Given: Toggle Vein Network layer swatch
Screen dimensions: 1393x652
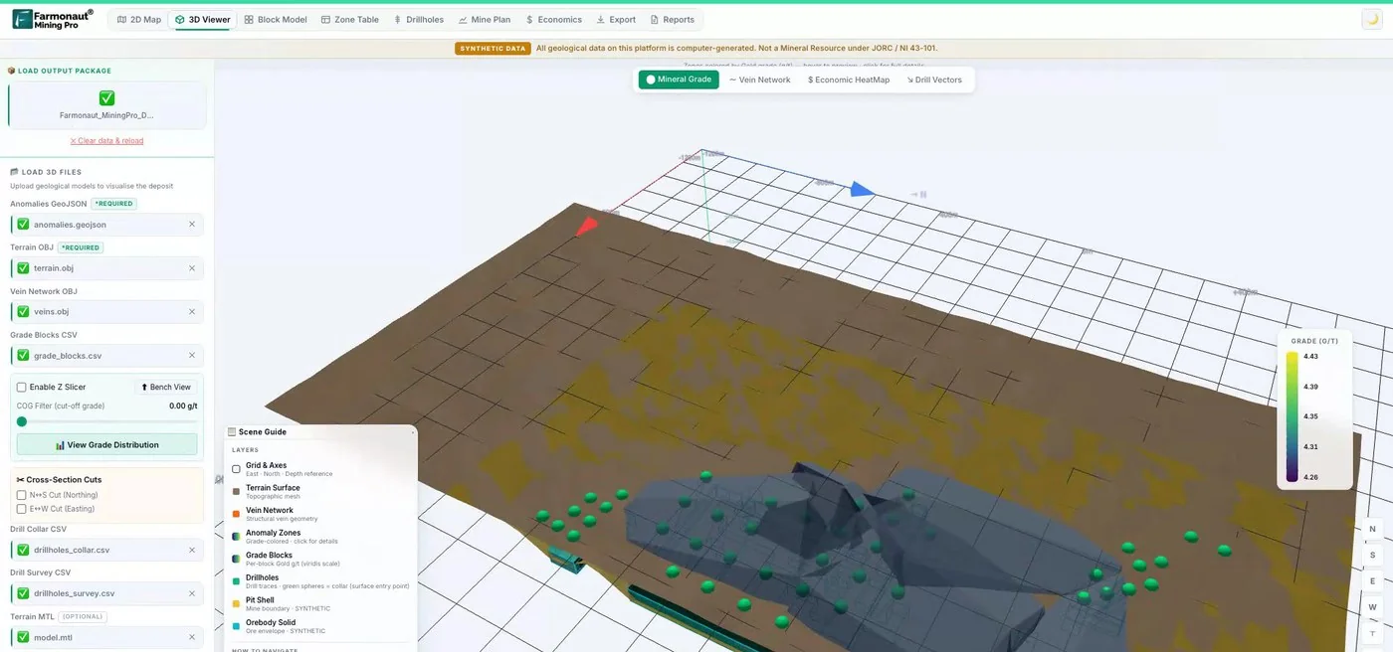Looking at the screenshot, I should click(236, 514).
